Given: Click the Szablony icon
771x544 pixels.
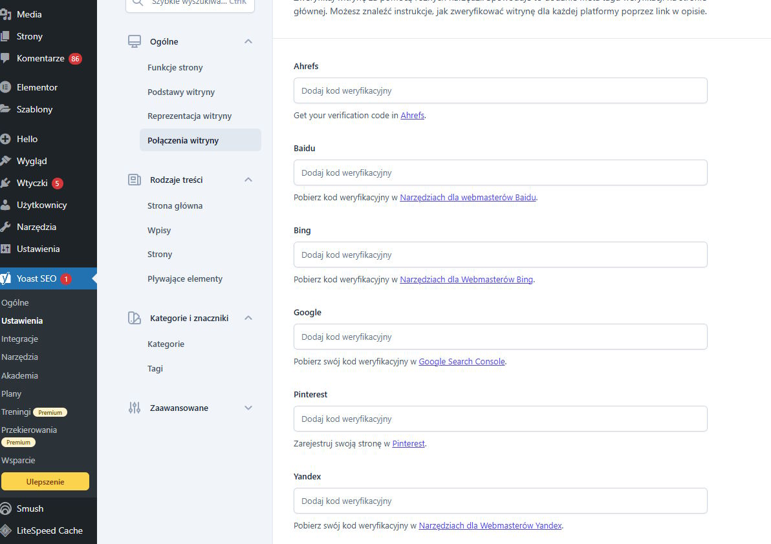Looking at the screenshot, I should [6, 109].
